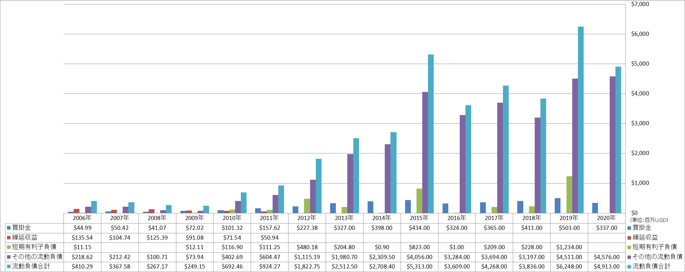Click the 流動負債合計 value $6,248.00
This screenshot has width=685, height=272.
click(569, 267)
